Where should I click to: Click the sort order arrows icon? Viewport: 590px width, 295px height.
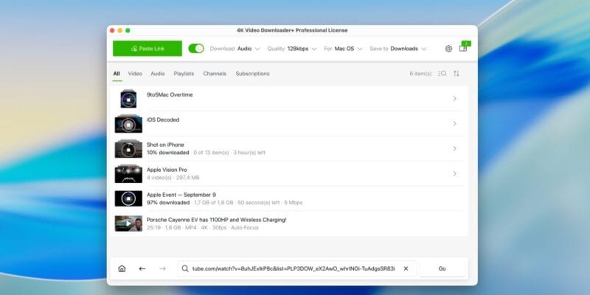pyautogui.click(x=457, y=74)
